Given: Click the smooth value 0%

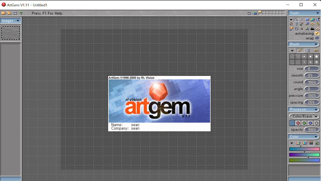Looking at the screenshot, I should [312, 75].
